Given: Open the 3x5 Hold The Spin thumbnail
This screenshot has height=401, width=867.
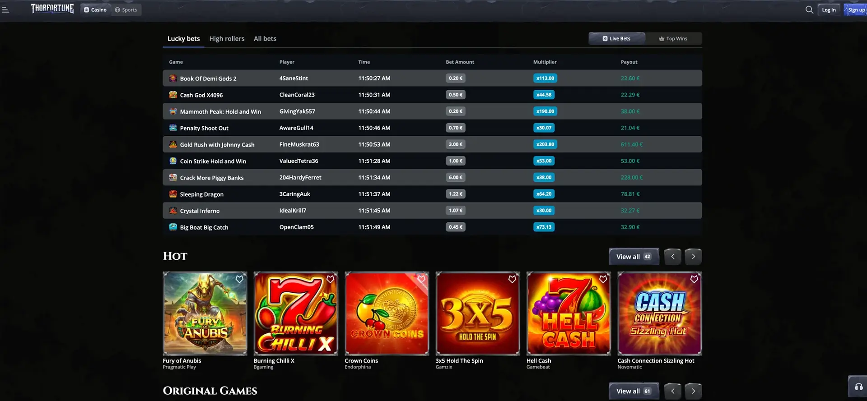Looking at the screenshot, I should click(x=478, y=313).
